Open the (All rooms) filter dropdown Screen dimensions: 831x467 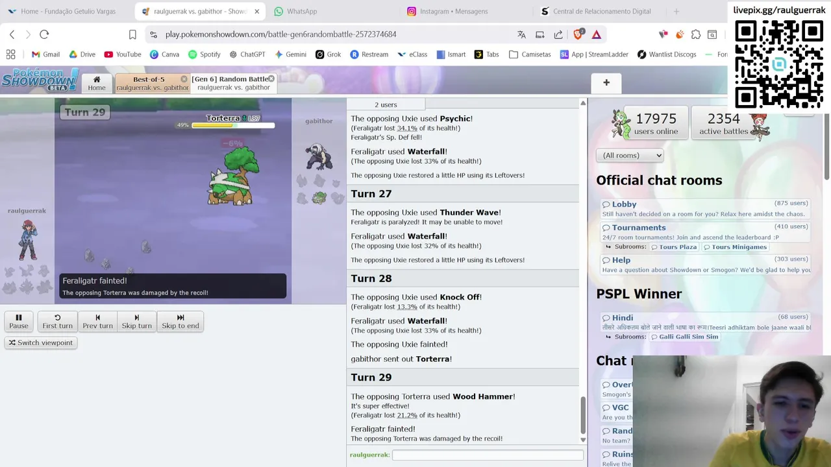click(630, 155)
